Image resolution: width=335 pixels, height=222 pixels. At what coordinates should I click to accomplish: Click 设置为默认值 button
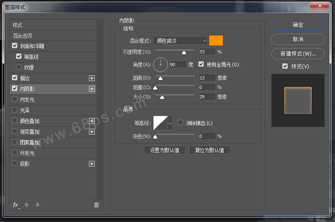(165, 150)
